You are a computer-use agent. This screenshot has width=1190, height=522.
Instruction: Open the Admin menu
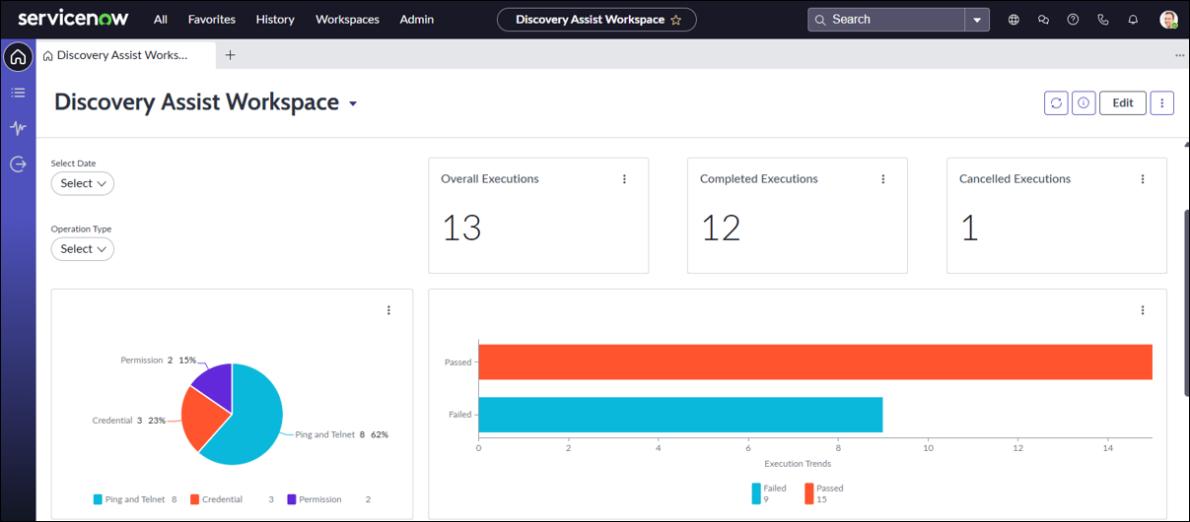coord(417,20)
